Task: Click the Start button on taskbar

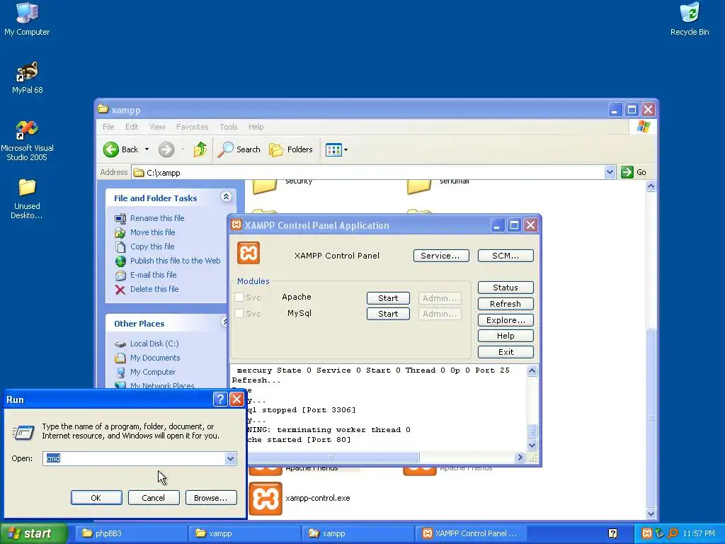Action: [33, 533]
